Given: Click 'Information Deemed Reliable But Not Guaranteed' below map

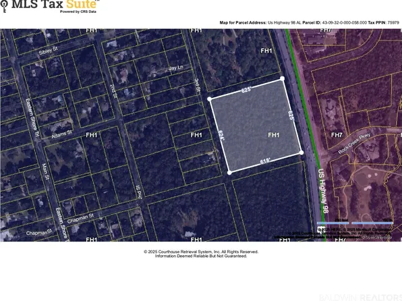Looking at the screenshot, I should (201, 256).
